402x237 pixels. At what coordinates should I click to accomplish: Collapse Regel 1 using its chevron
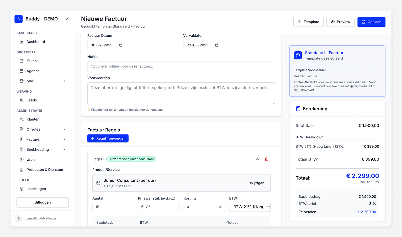(x=257, y=159)
